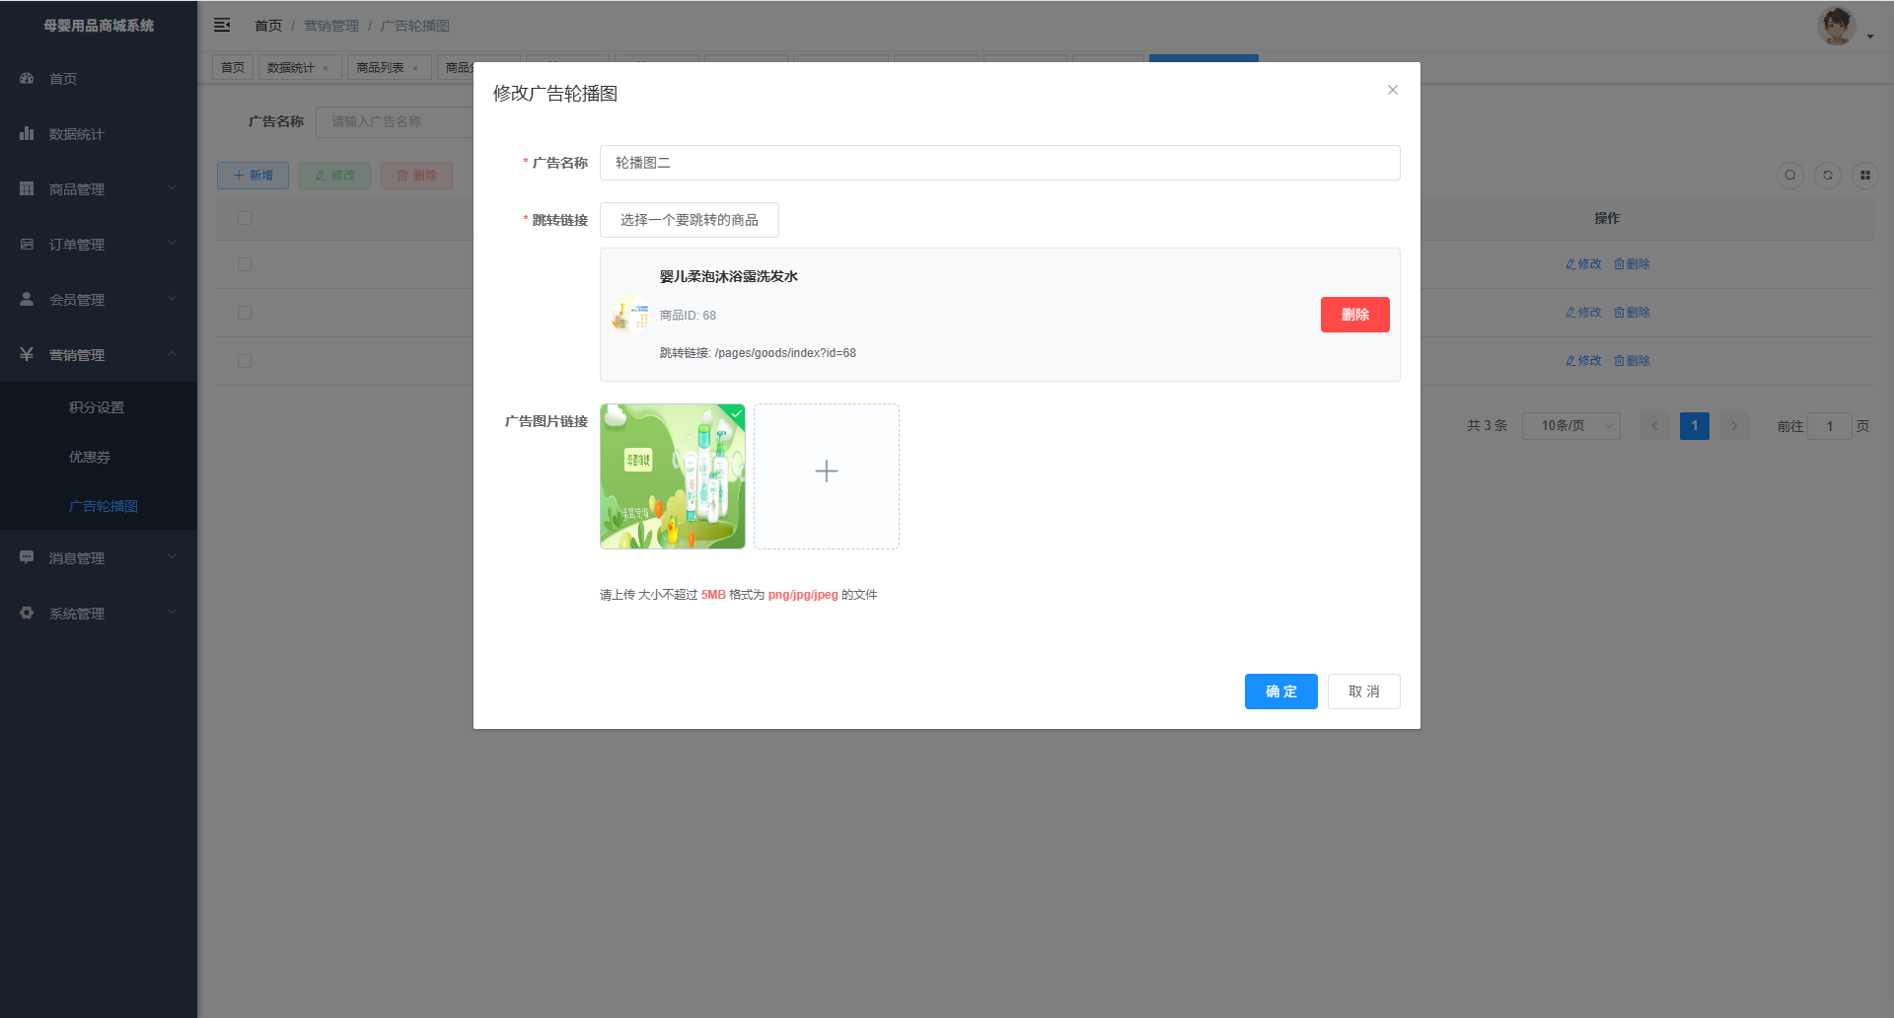Click the sidebar collapse hamburger icon
The height and width of the screenshot is (1018, 1894).
point(222,25)
